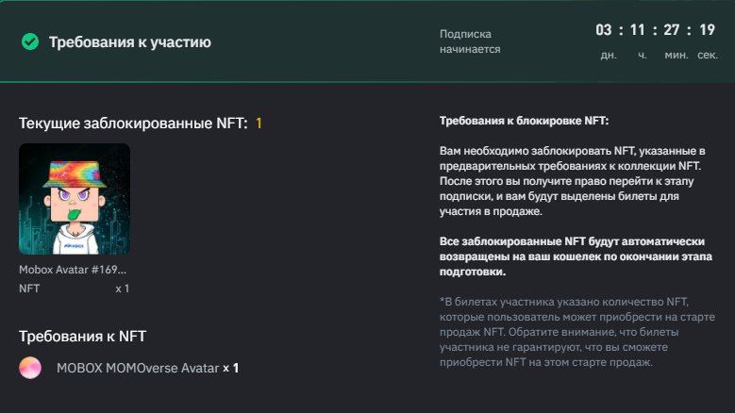The height and width of the screenshot is (413, 735).
Task: Click the x 1 quantity under NFT
Action: click(x=123, y=289)
